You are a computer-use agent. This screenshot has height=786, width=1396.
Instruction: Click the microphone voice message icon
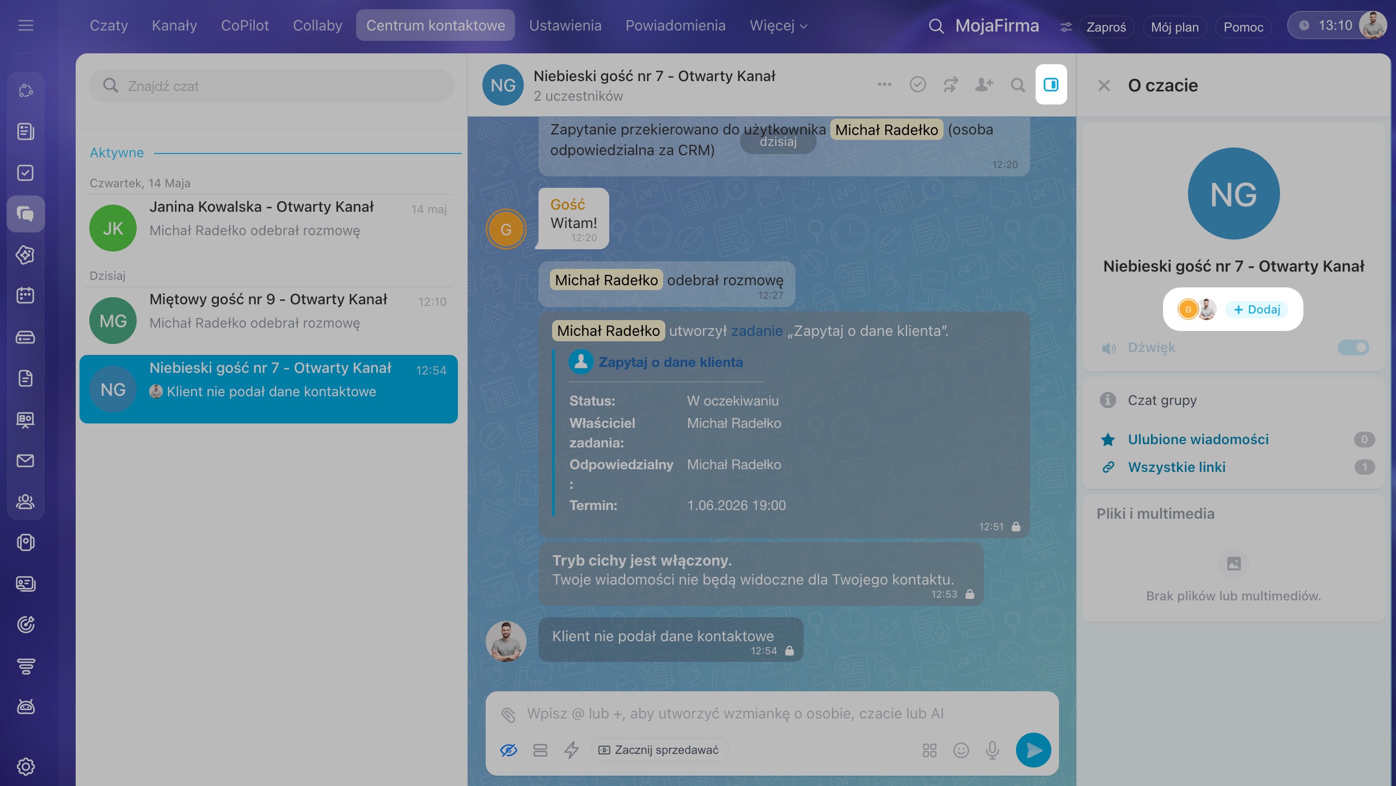pyautogui.click(x=993, y=751)
